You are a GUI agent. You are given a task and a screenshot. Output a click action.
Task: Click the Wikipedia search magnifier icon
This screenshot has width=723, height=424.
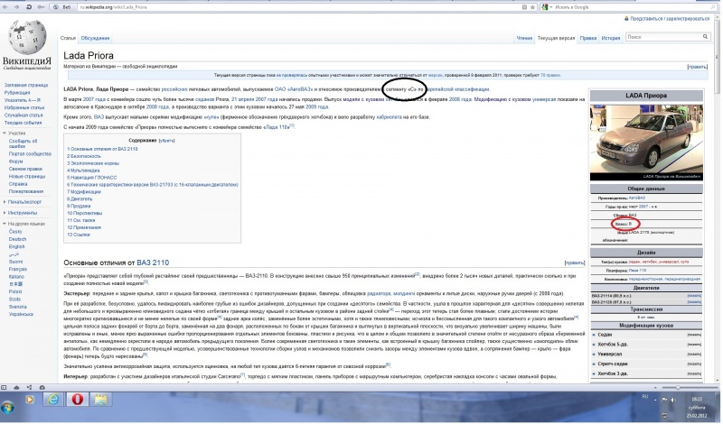click(x=705, y=37)
